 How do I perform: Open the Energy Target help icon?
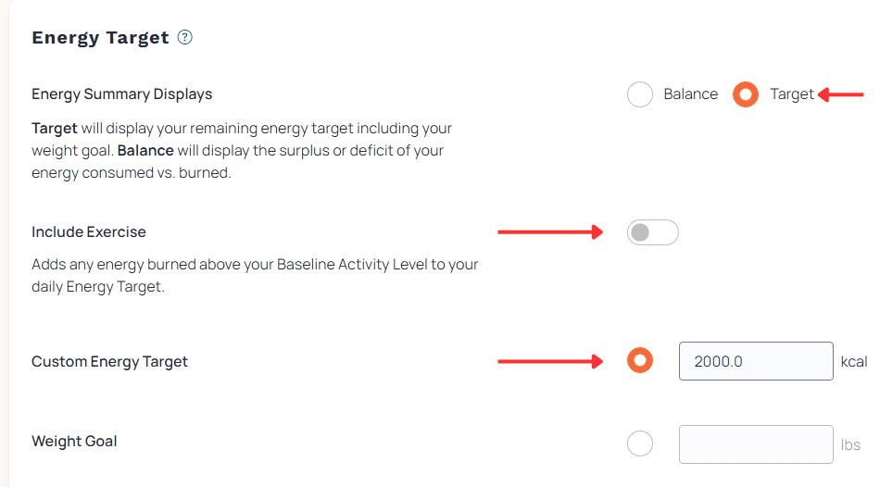[184, 38]
